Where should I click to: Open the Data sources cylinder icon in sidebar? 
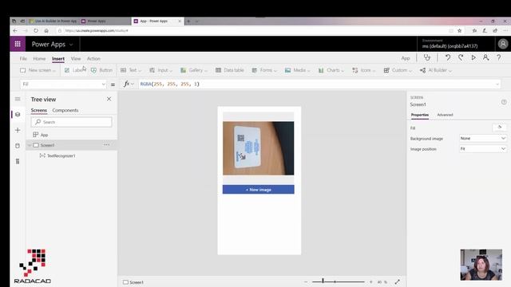click(x=18, y=146)
